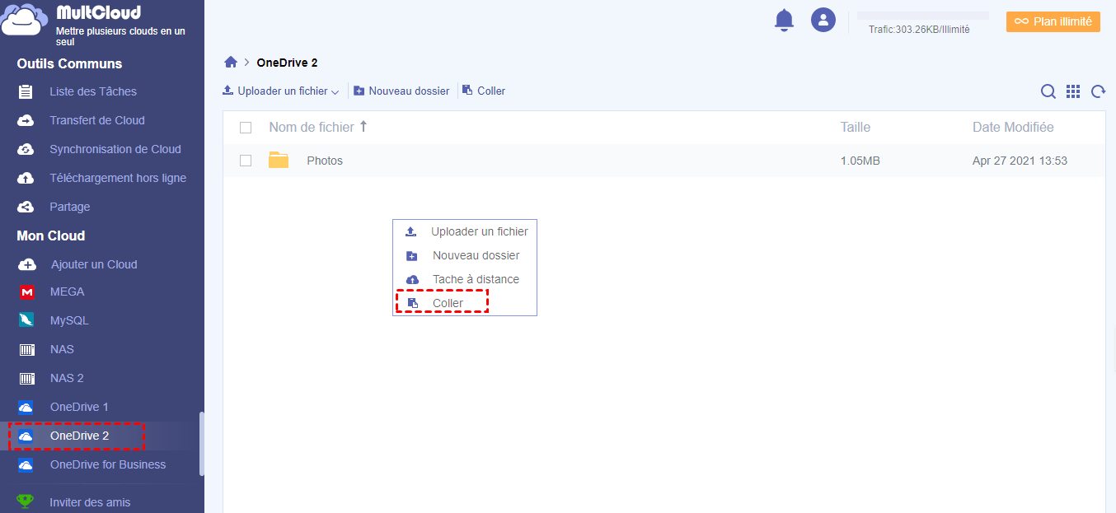
Task: Click the sort arrow next to Nom de fichier
Action: tap(363, 127)
